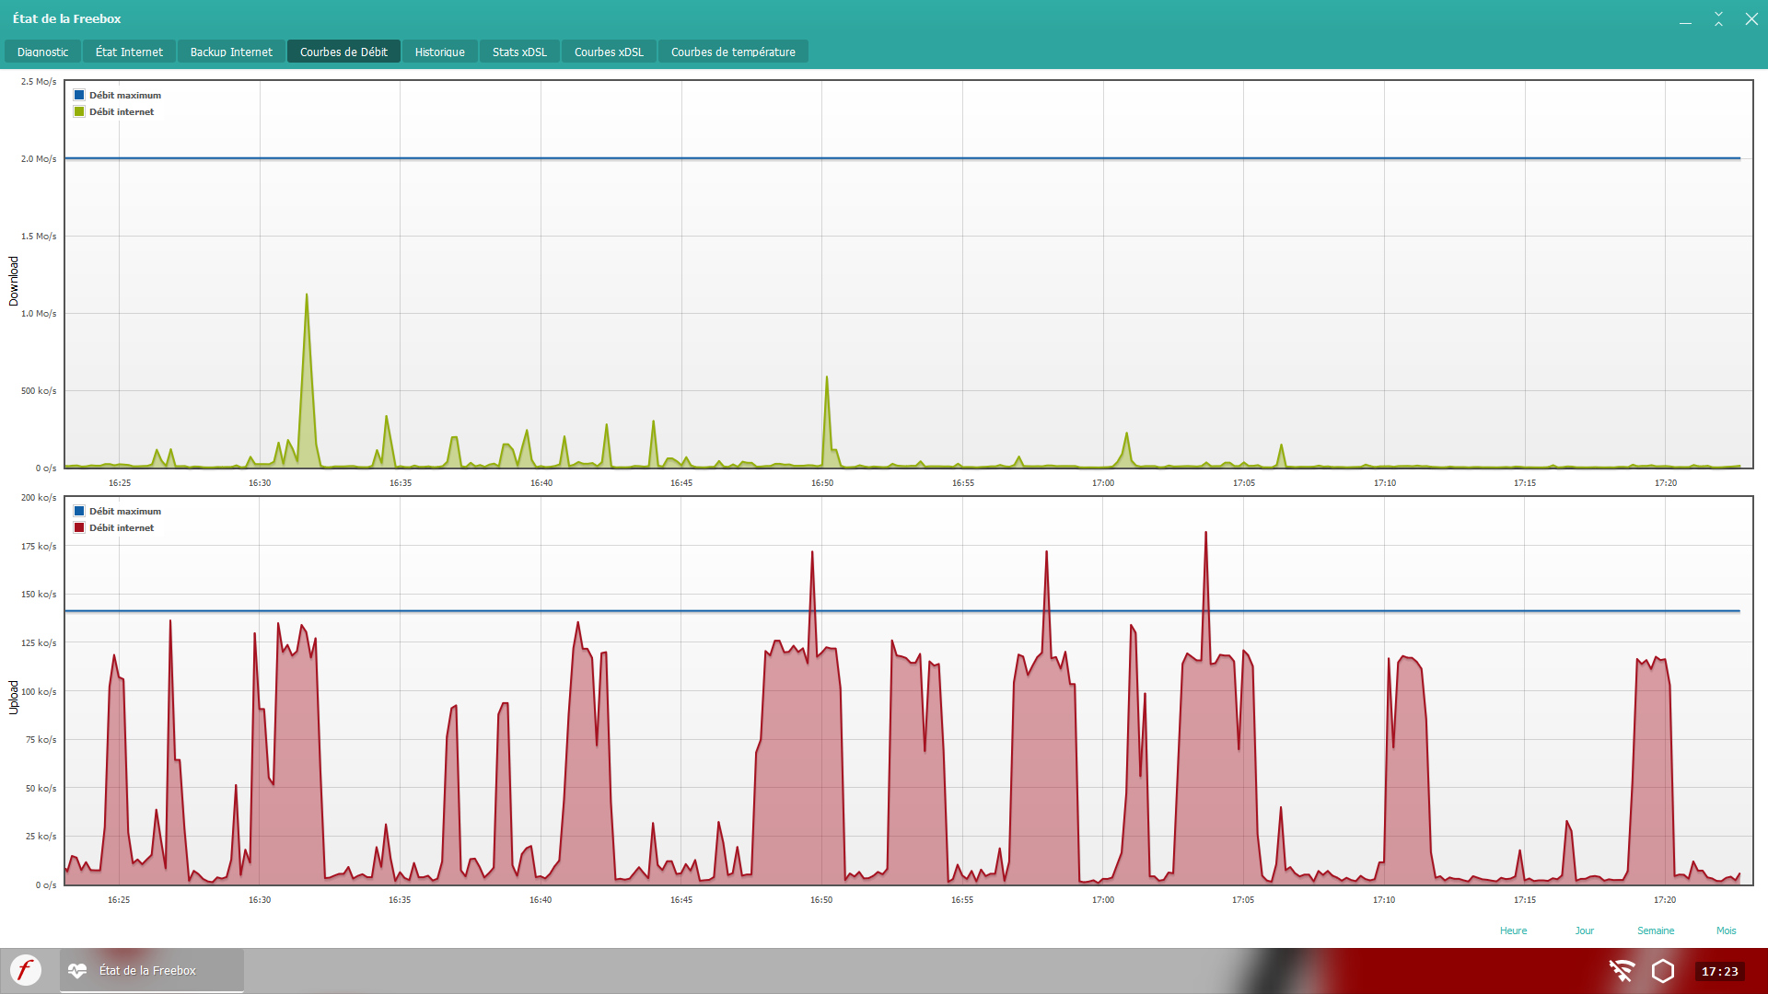Viewport: 1768px width, 994px height.
Task: Show the Semaine time range
Action: 1656,930
